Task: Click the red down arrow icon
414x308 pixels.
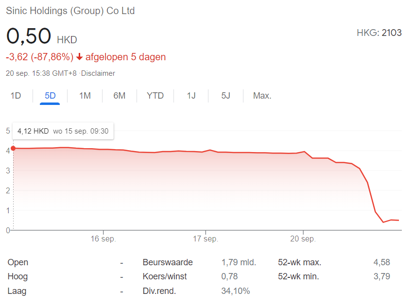Action: (79, 57)
